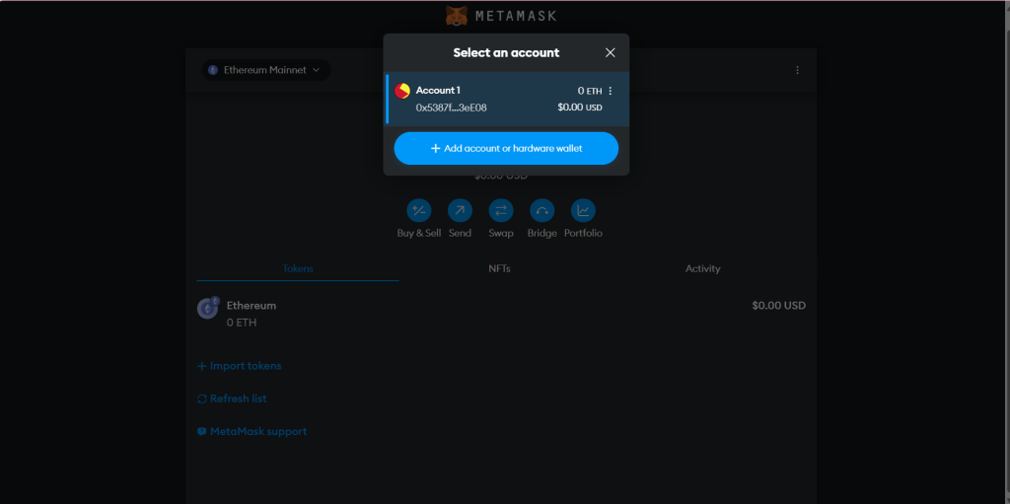1010x504 pixels.
Task: Open the Activity tab
Action: [702, 268]
